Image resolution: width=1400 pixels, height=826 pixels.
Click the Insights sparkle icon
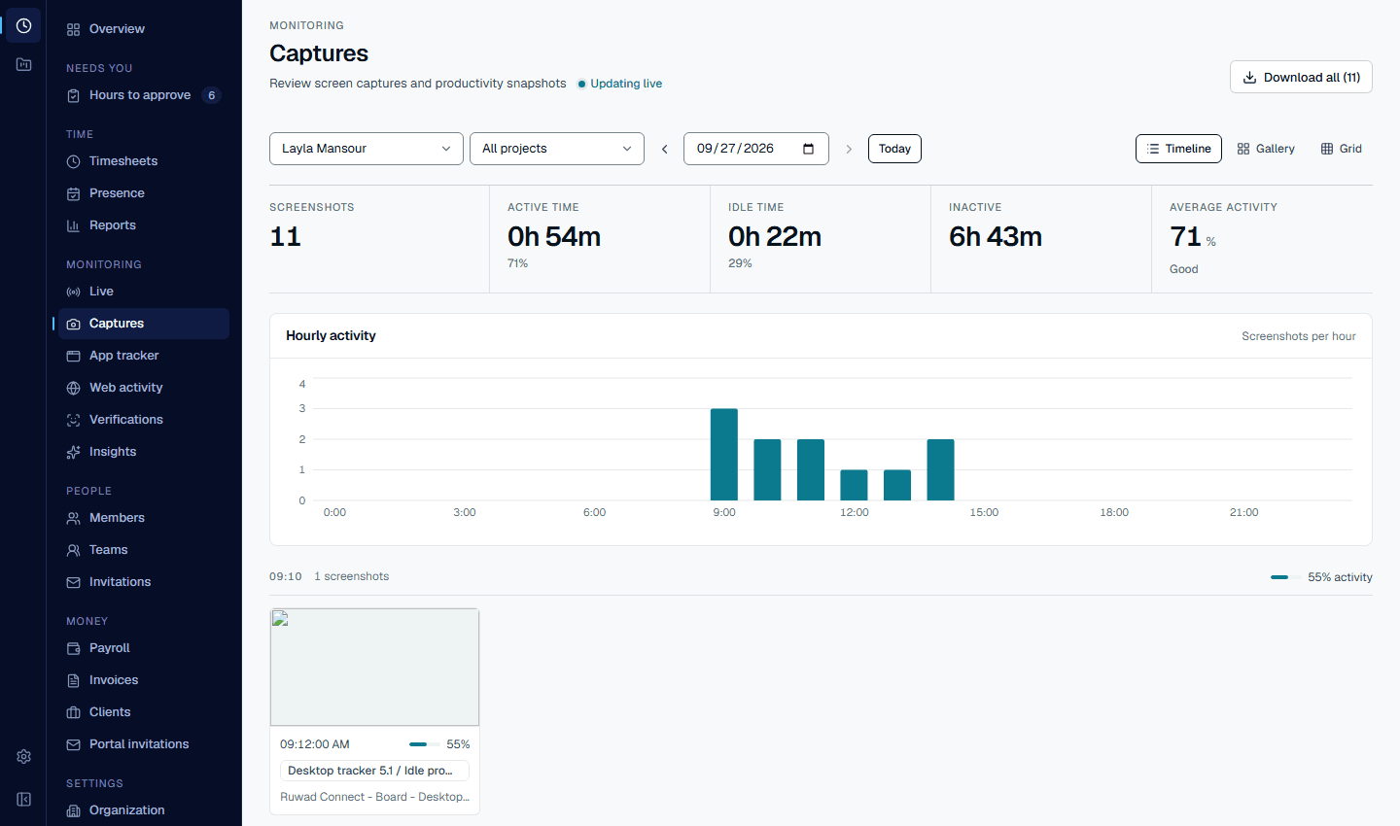tap(73, 452)
